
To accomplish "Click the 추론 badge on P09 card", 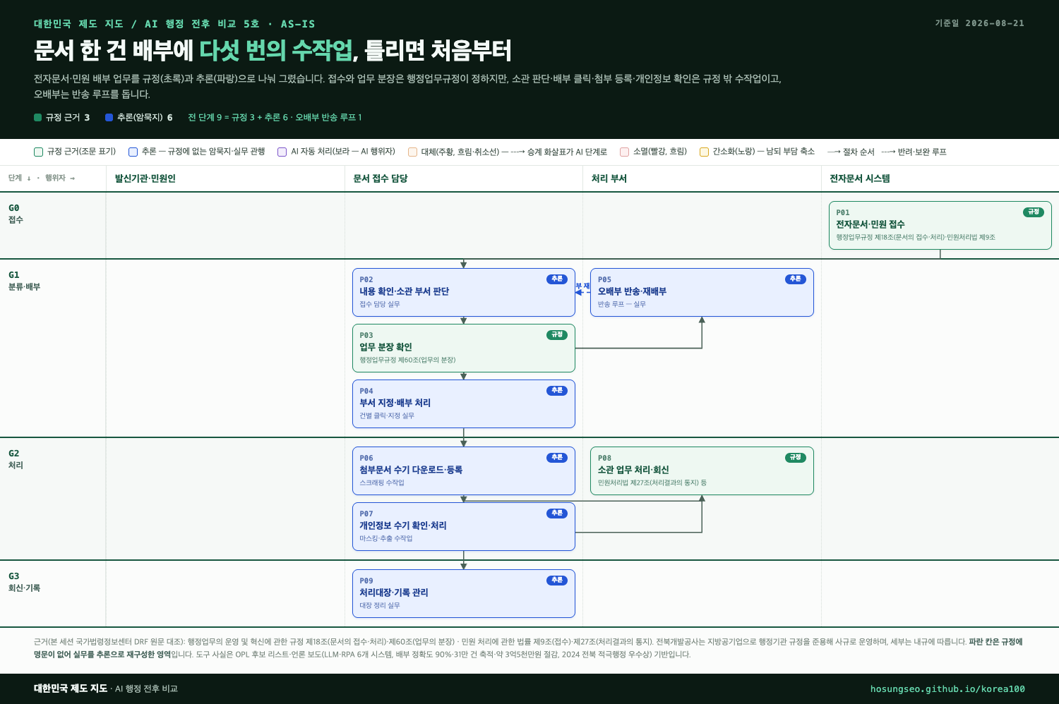I will tap(557, 581).
